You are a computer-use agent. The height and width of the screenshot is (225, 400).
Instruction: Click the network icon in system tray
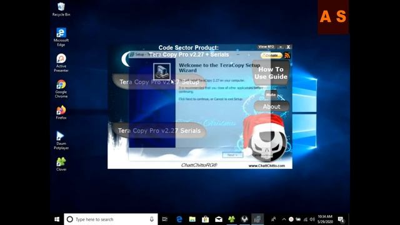306,219
